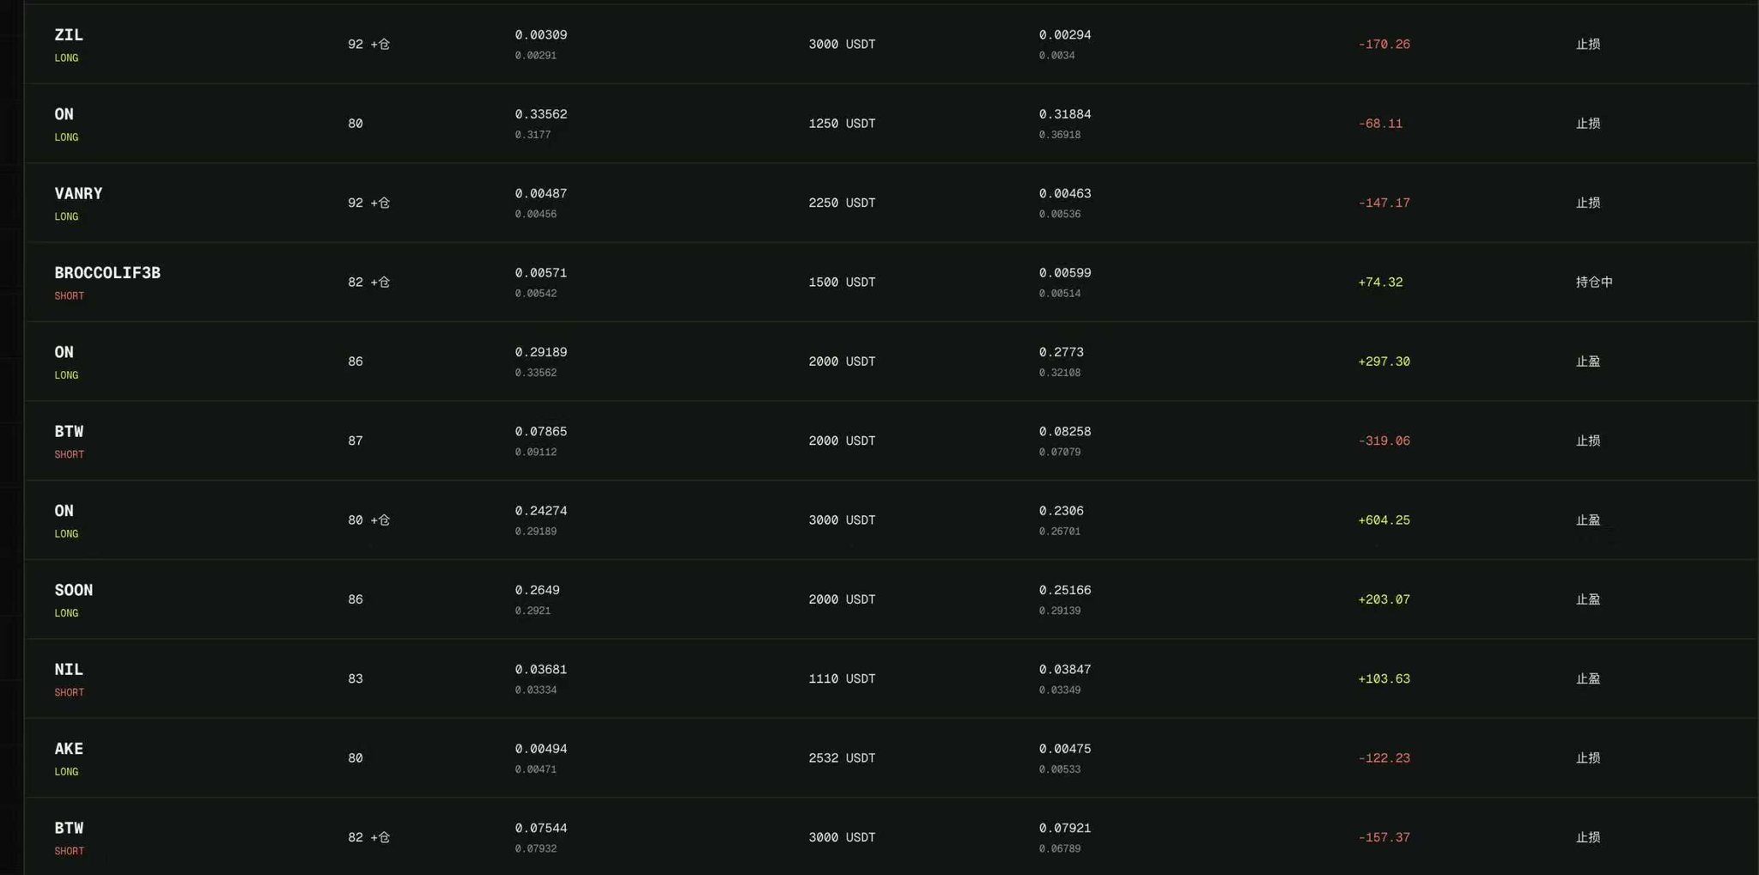
Task: Click the +仓 tag in ZIL row
Action: coord(380,45)
